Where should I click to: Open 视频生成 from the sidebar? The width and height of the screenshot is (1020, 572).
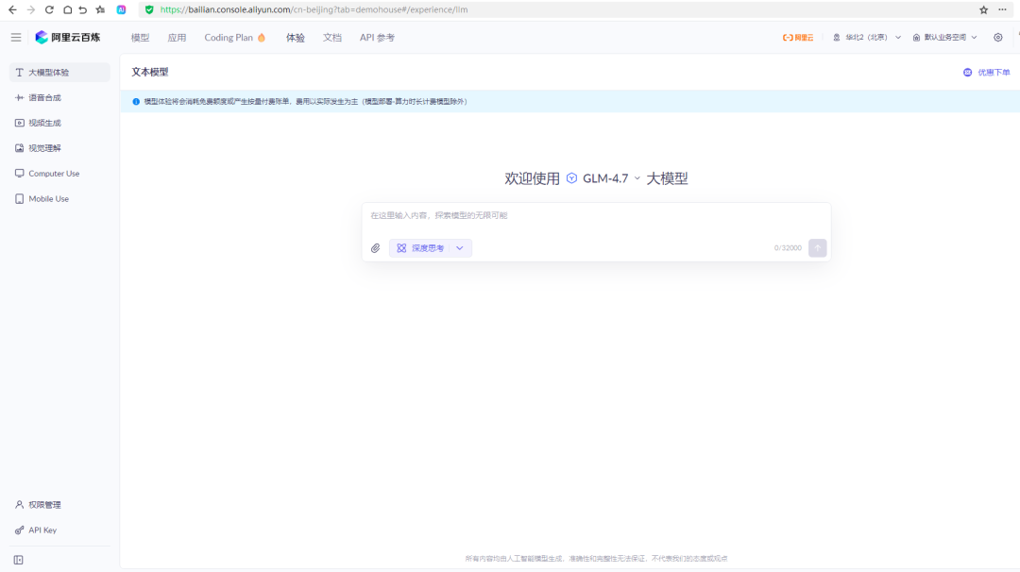coord(48,122)
